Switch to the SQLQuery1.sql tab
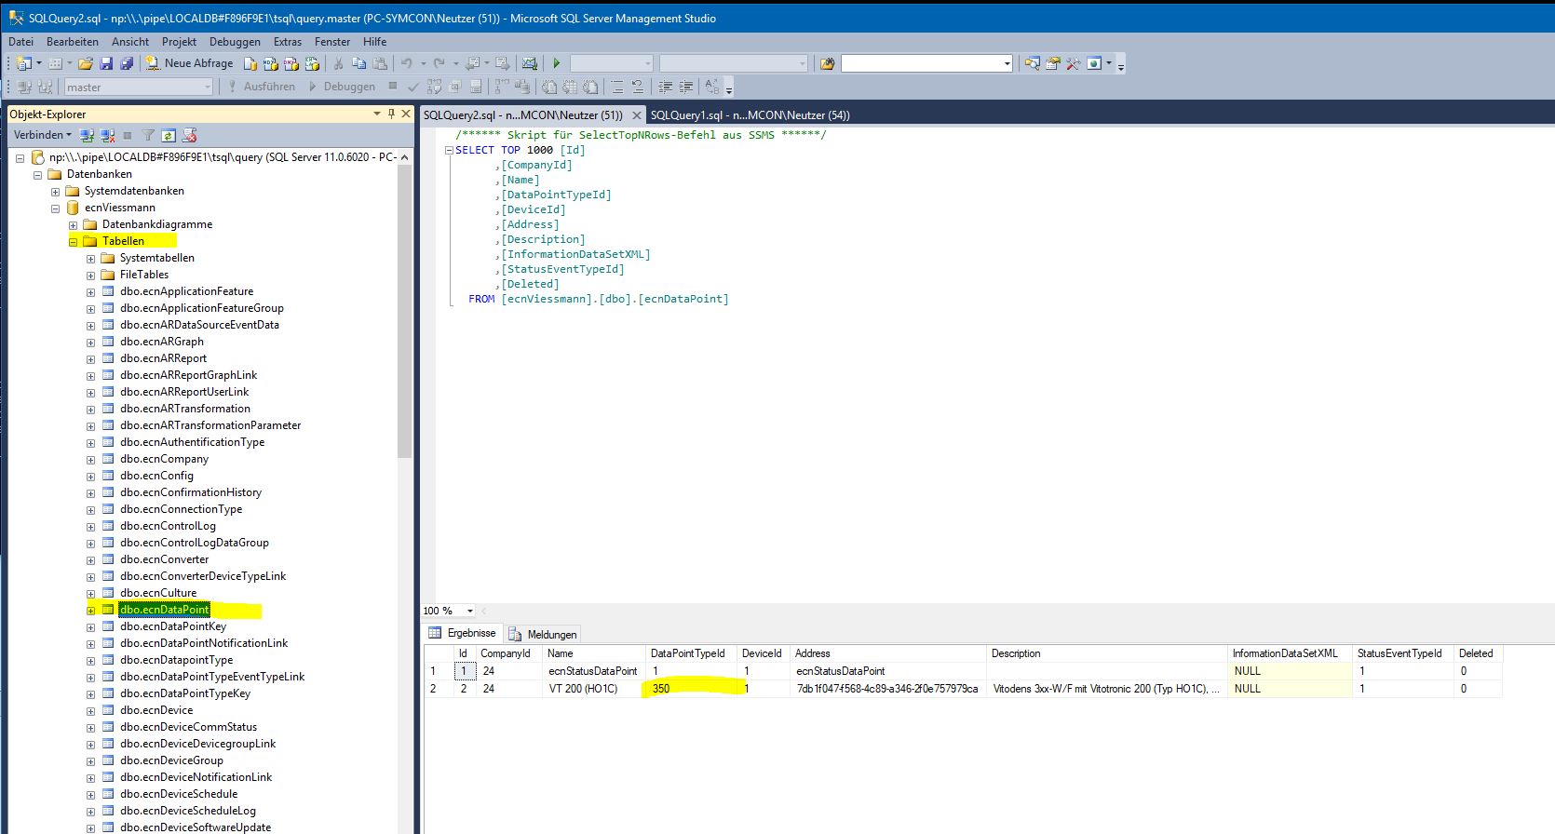The width and height of the screenshot is (1555, 834). [750, 115]
